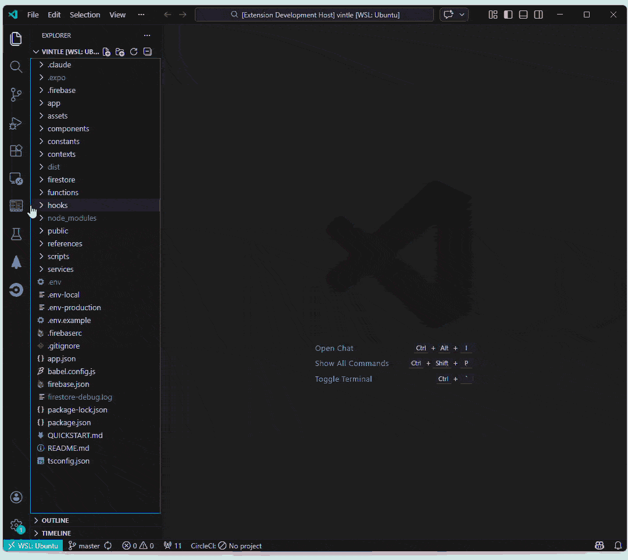Screen dimensions: 628x560
Task: Open the babel.config.js file
Action: tap(95, 371)
